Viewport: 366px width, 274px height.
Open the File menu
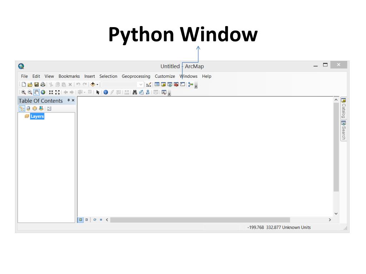click(24, 76)
